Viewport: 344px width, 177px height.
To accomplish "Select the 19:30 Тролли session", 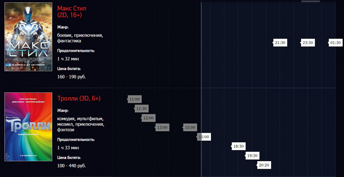I will tap(252, 156).
